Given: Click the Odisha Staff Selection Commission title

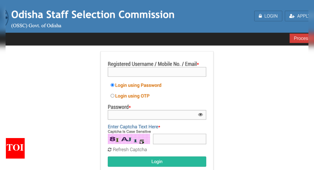Looking at the screenshot, I should point(93,15).
